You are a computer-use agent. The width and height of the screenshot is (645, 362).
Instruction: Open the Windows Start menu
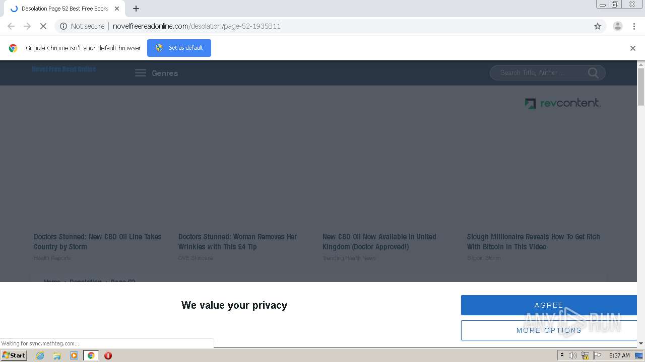tap(14, 355)
